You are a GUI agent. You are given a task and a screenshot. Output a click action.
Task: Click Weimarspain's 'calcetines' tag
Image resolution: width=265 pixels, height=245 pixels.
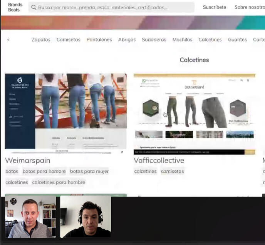[x=17, y=182]
